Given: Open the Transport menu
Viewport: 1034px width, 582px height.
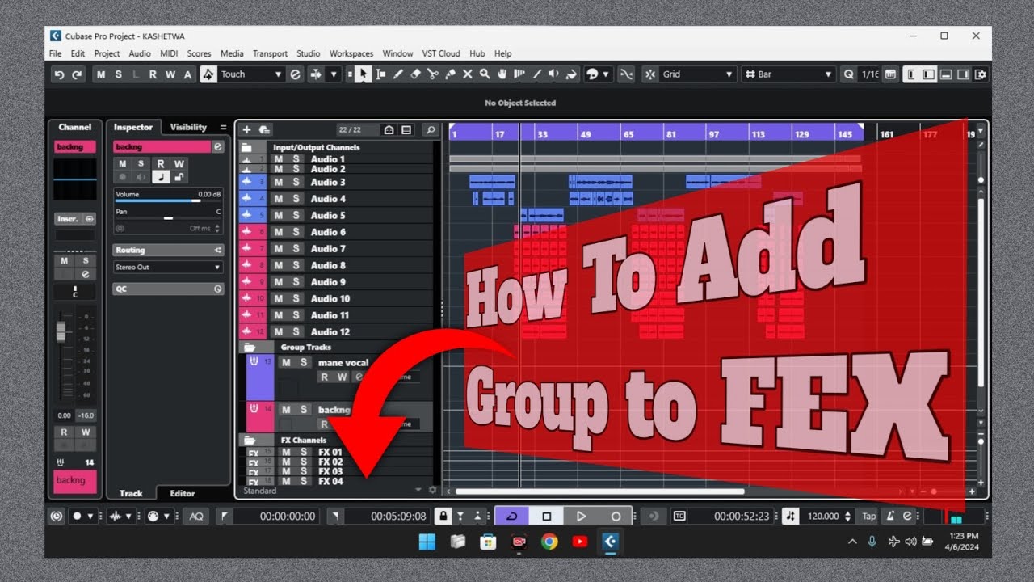Looking at the screenshot, I should tap(270, 53).
